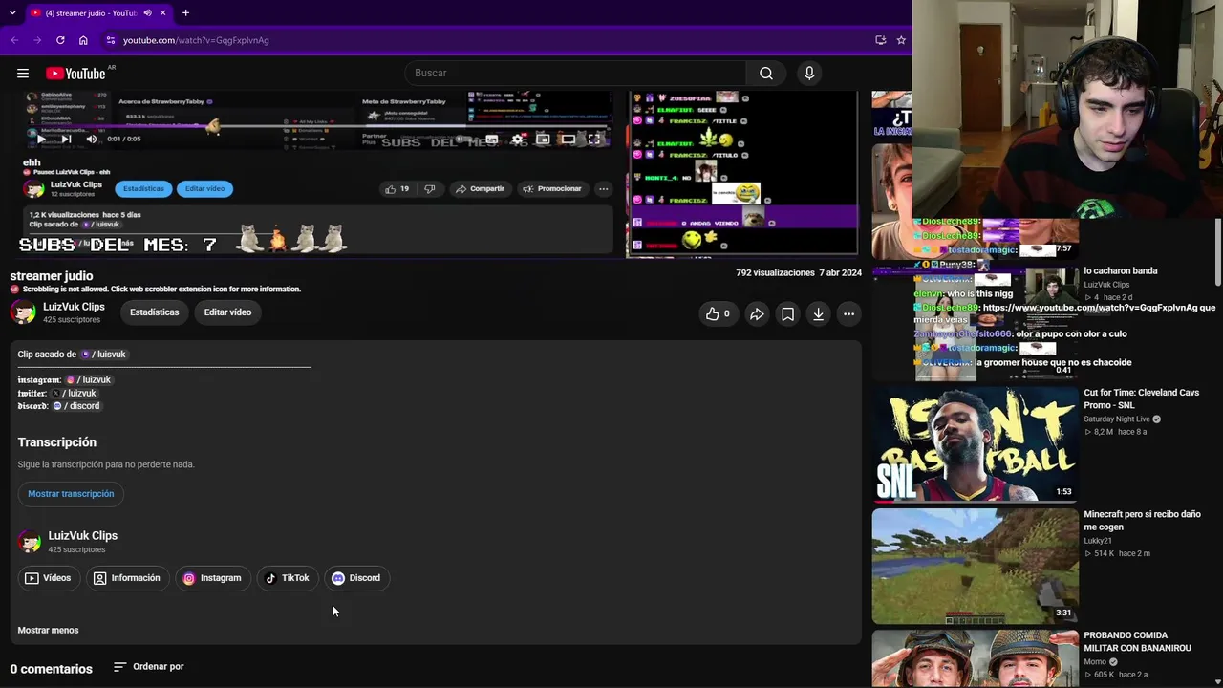Open the YouTube guide hamburger menu
Screen dimensions: 1223x688
click(23, 74)
